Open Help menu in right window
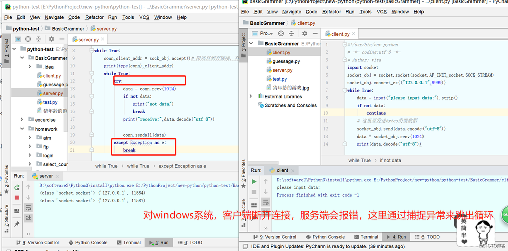 pos(418,12)
